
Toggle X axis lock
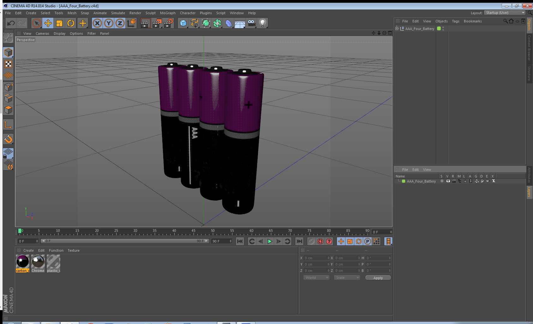point(97,23)
